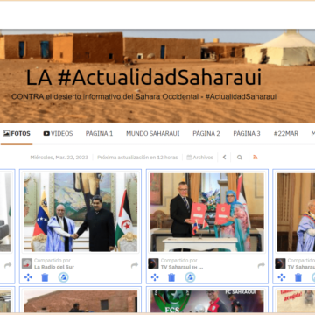Click the subtitle 'CONTRA el desierto informativo' text
The width and height of the screenshot is (315, 315).
(x=143, y=97)
